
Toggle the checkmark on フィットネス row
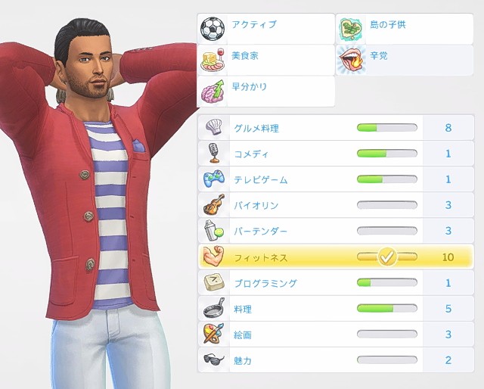coord(387,257)
